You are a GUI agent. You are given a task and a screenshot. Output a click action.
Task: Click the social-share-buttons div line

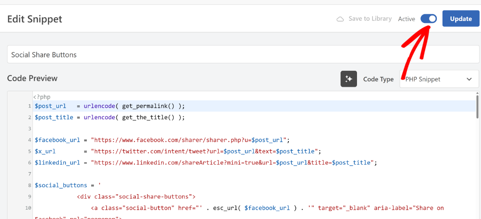click(136, 196)
